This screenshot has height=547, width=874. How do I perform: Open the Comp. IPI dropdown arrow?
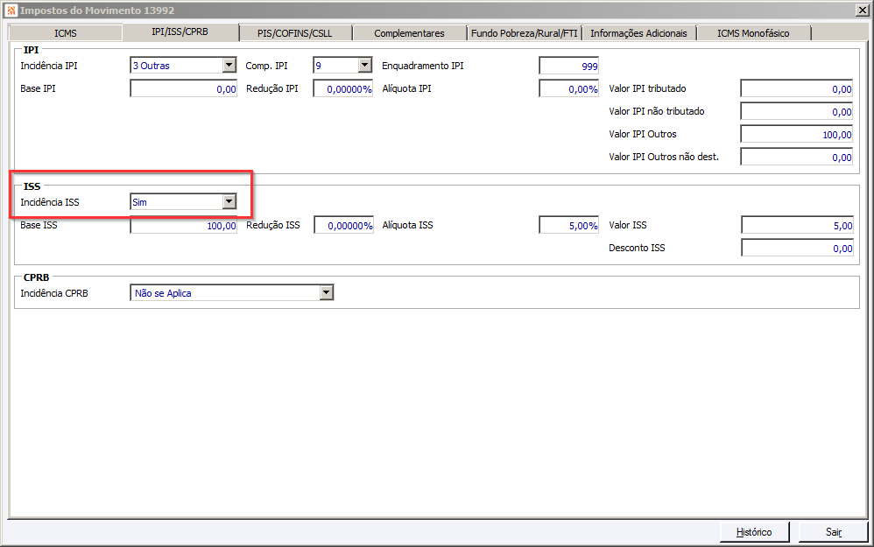coord(364,65)
